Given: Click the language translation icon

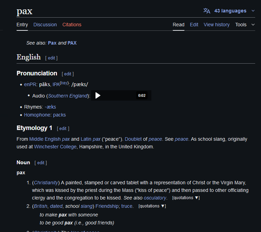Looking at the screenshot, I should coord(207,11).
